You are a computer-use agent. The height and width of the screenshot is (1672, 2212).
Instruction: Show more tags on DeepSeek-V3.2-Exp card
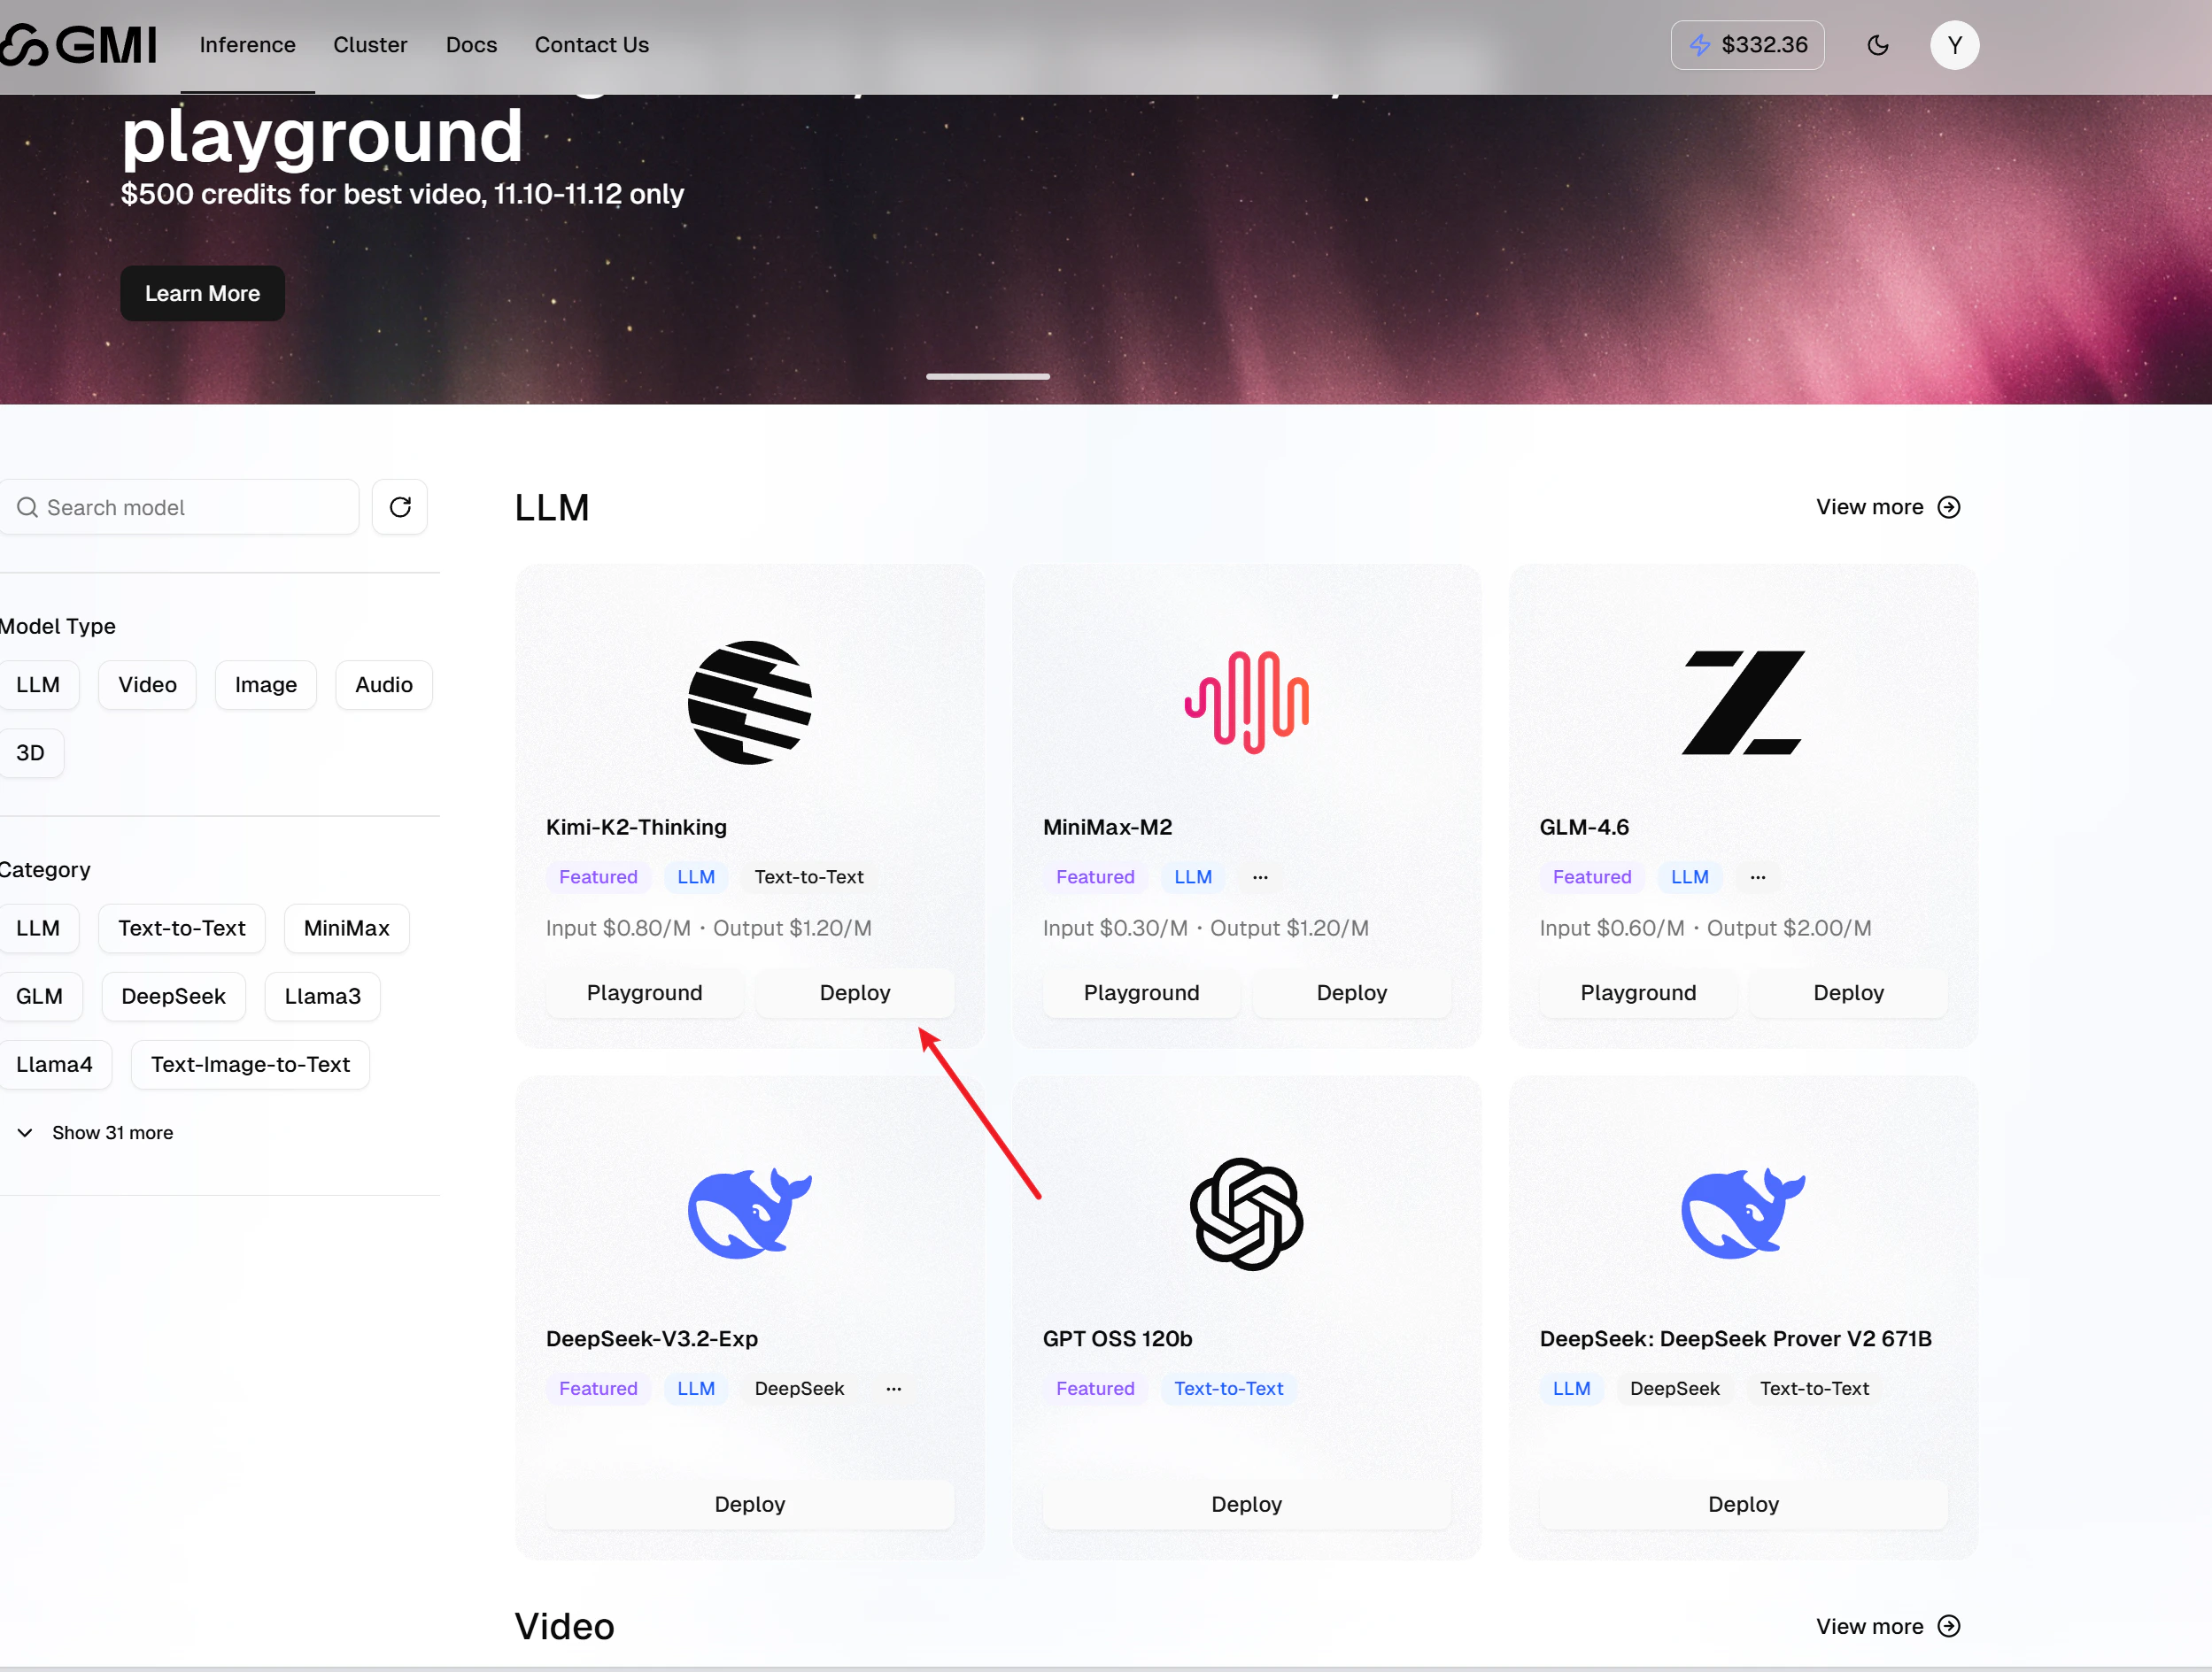(893, 1388)
